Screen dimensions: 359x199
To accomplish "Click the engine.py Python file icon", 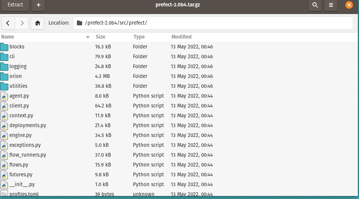I will [4, 135].
